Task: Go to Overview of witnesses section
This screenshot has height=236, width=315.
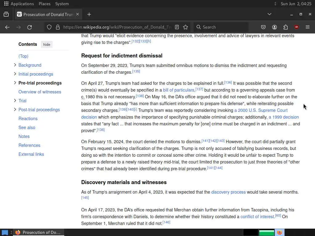Action: (40, 92)
